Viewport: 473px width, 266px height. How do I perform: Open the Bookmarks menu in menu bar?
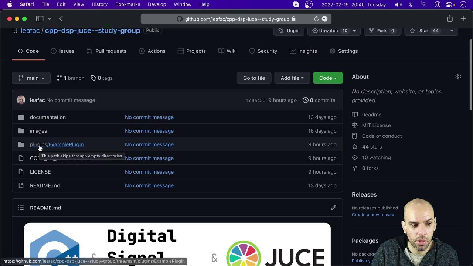[127, 4]
